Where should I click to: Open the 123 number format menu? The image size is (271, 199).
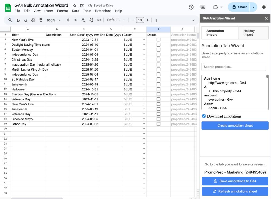click(99, 20)
